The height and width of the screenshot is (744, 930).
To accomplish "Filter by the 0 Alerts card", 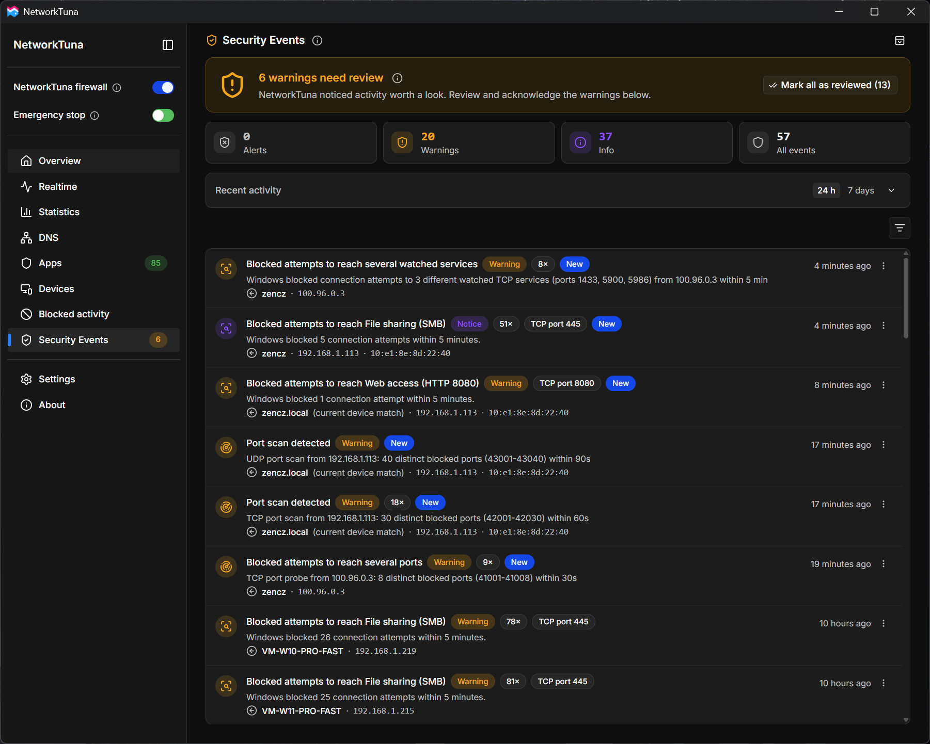I will pyautogui.click(x=291, y=143).
